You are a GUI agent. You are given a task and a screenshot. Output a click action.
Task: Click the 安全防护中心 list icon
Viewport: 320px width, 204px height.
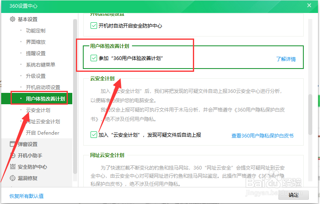tap(13, 167)
